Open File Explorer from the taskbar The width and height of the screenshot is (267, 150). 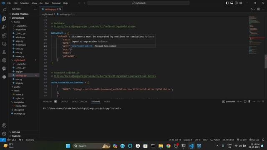click(161, 146)
